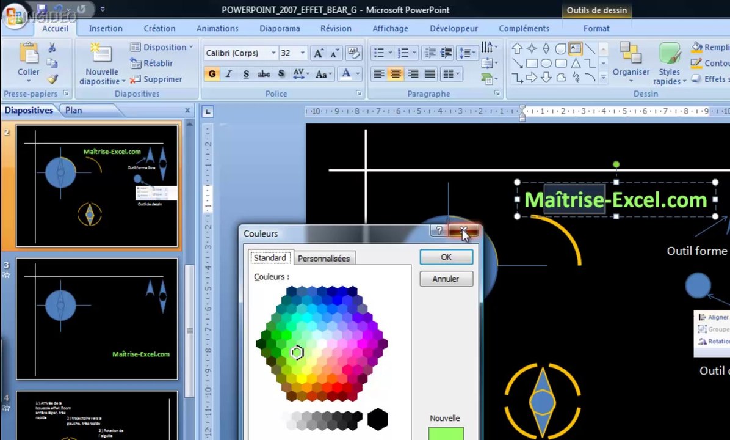Decrease font size with the small A button
This screenshot has width=730, height=440.
coord(334,53)
